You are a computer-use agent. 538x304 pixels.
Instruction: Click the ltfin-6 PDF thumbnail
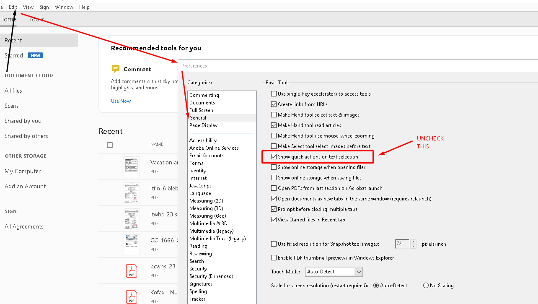click(x=132, y=193)
